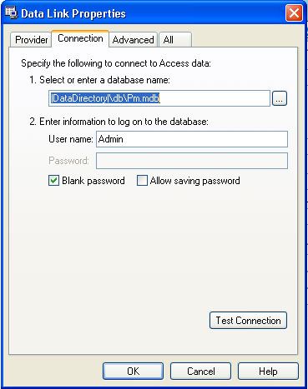Click the Data Link Properties title bar icon
The image size is (308, 389).
click(x=12, y=12)
